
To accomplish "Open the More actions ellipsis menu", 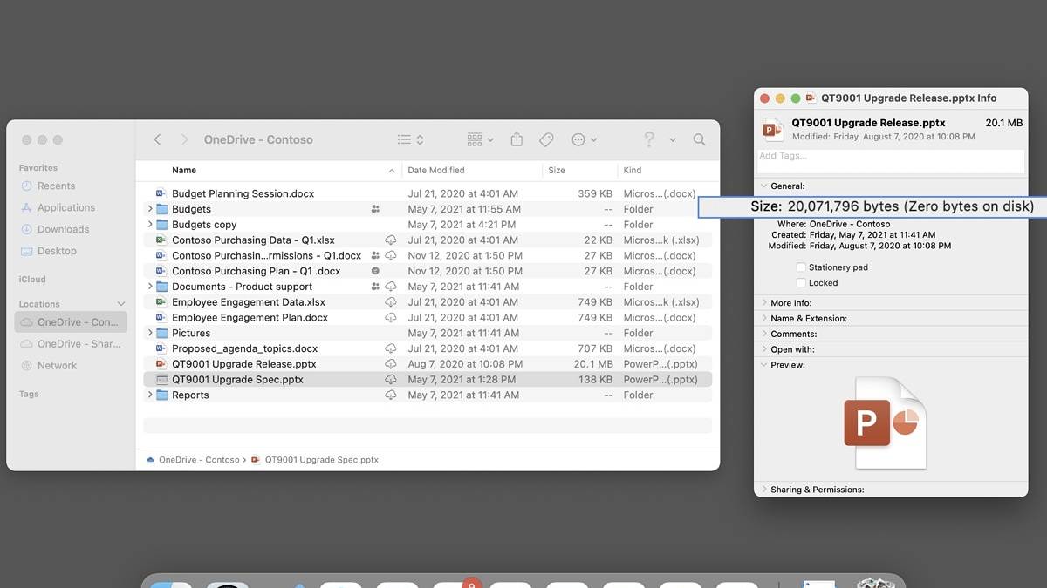I will click(x=584, y=139).
